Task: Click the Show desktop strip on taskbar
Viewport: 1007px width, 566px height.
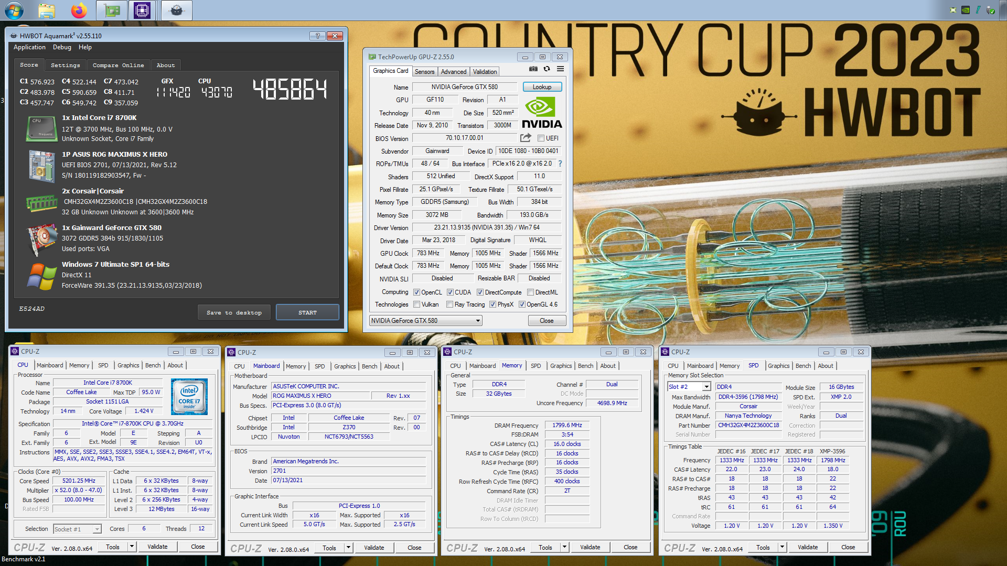Action: coord(1003,10)
